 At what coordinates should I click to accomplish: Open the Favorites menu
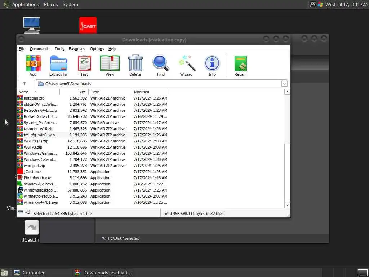pyautogui.click(x=77, y=49)
